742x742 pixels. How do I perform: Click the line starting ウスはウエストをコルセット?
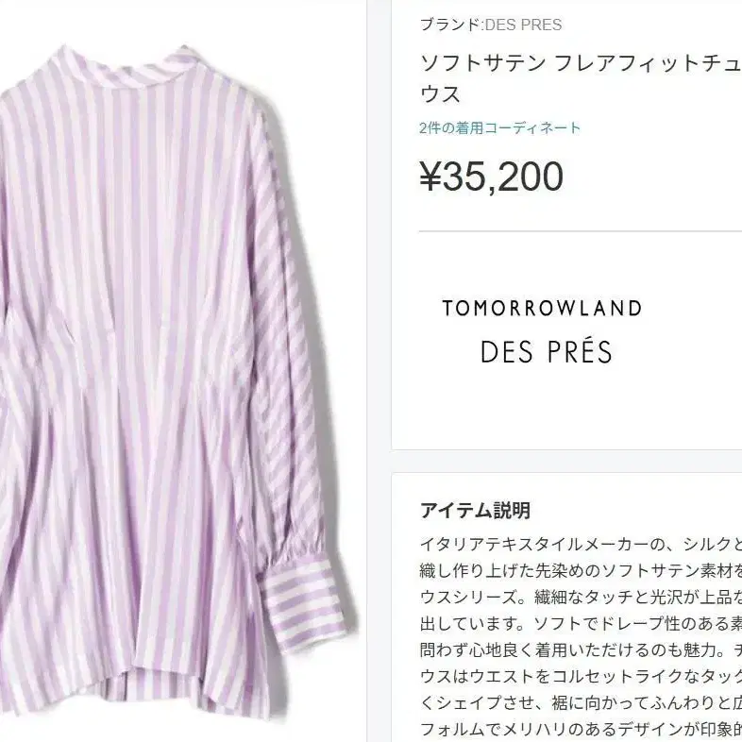tap(581, 676)
